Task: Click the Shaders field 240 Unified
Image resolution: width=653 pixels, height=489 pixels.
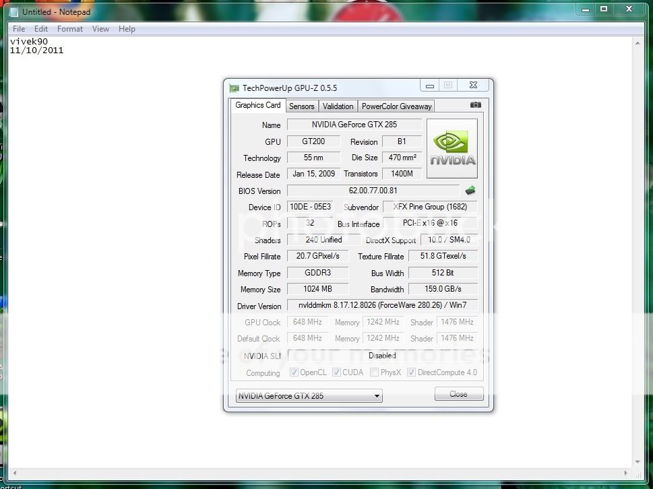Action: (323, 240)
